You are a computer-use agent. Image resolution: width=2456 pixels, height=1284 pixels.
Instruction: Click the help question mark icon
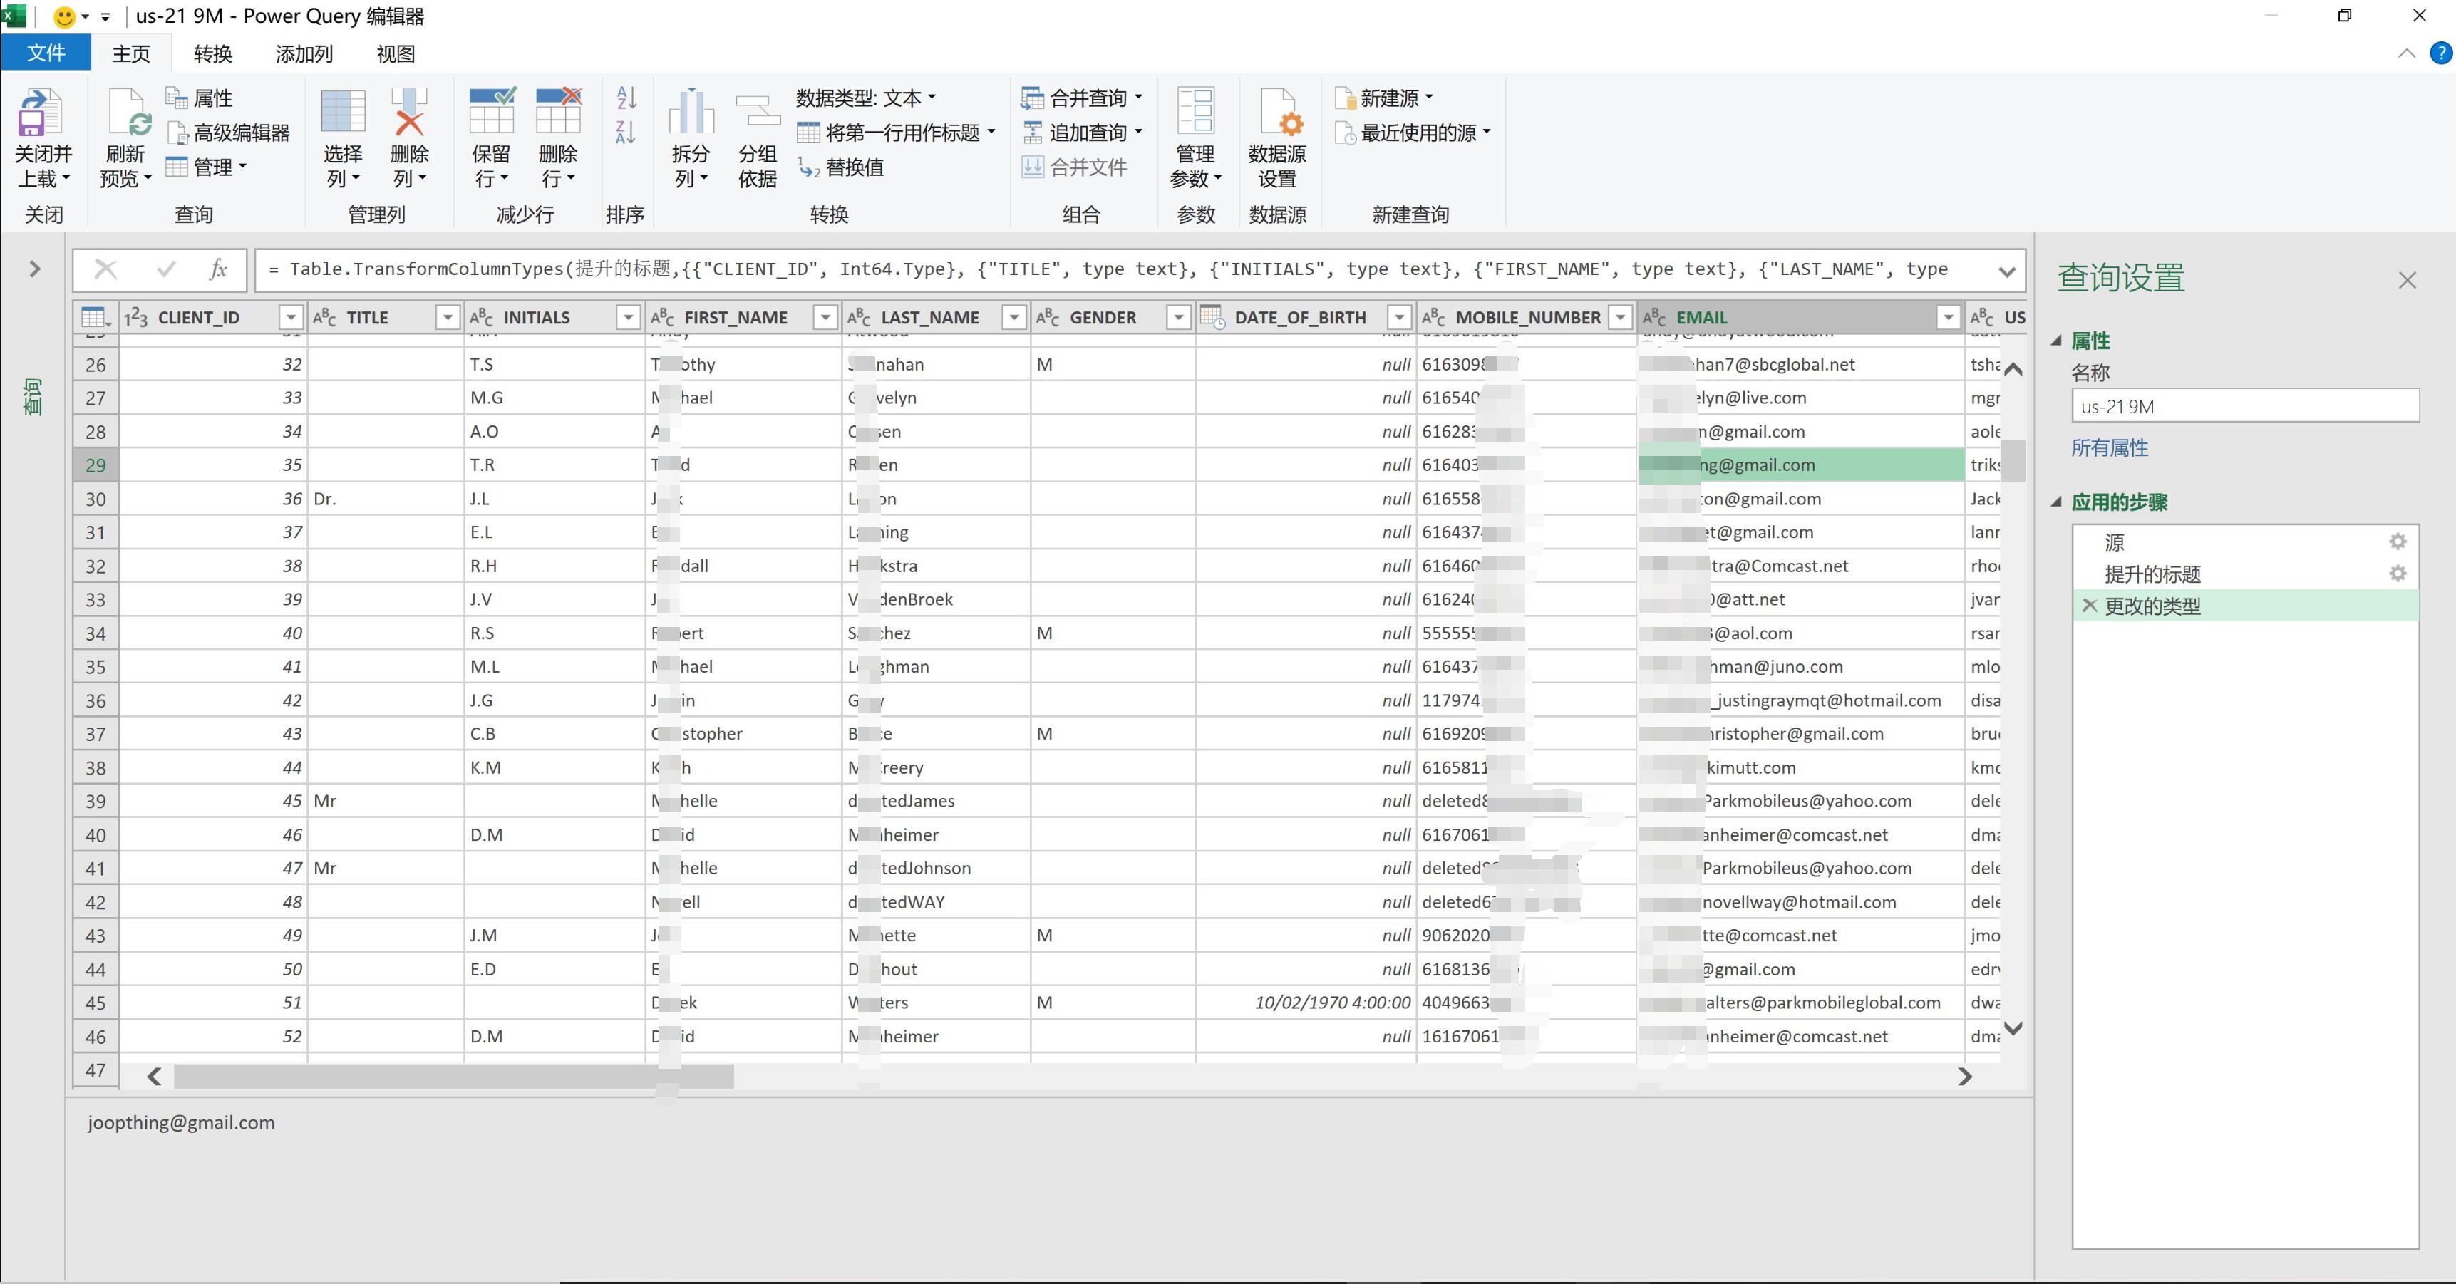click(x=2440, y=53)
